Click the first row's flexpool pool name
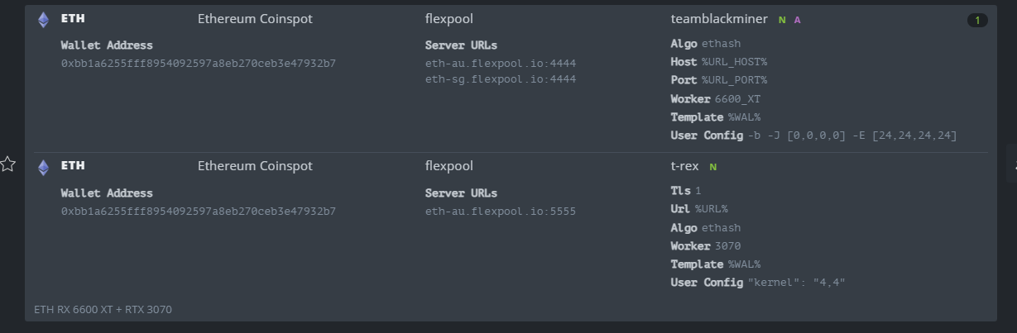Viewport: 1017px width, 333px height. point(449,19)
